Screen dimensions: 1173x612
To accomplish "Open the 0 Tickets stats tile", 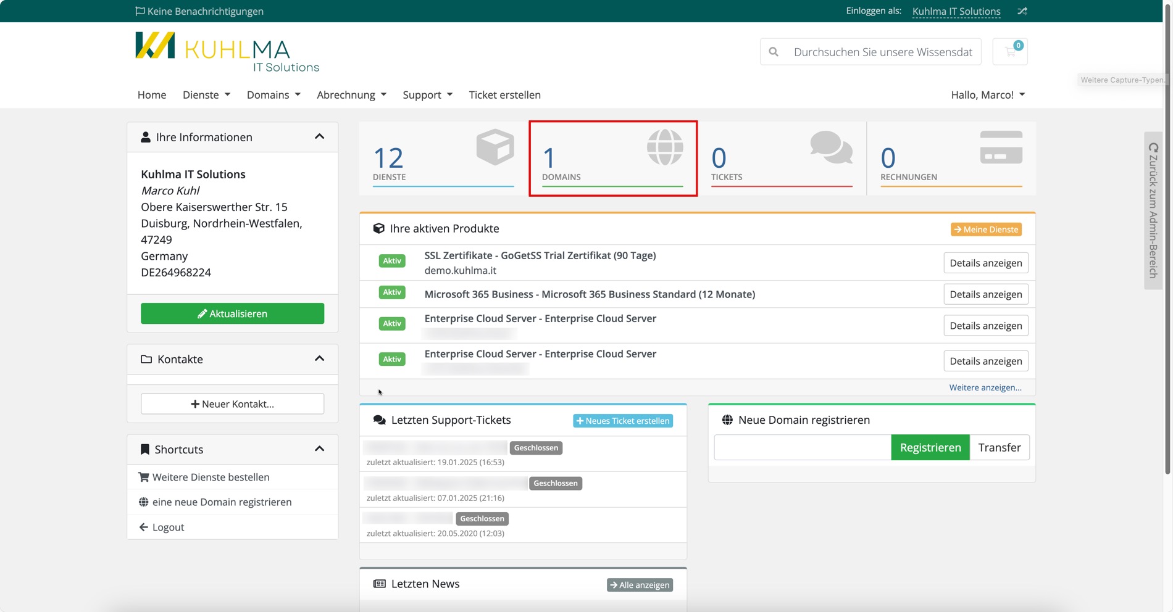I will pos(782,159).
